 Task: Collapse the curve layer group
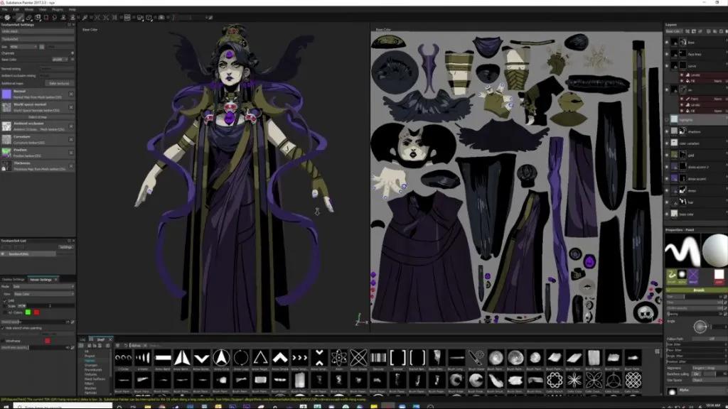[673, 65]
